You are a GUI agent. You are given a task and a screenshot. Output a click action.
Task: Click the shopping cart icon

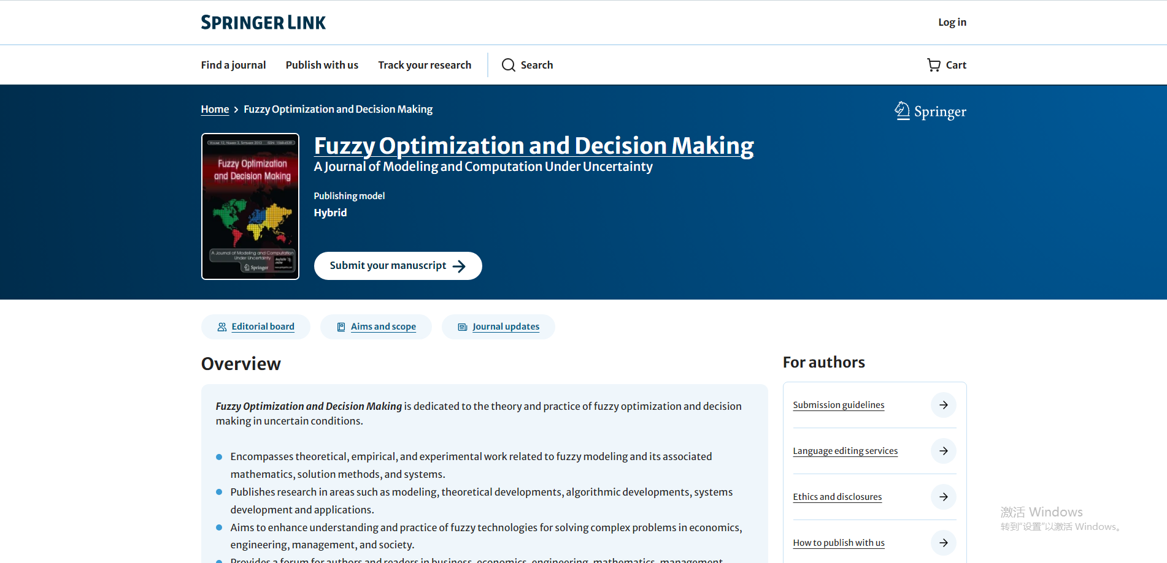933,65
